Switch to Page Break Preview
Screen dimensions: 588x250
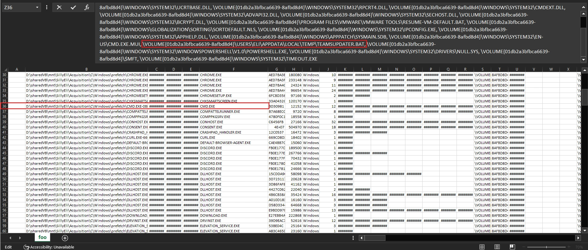(x=512, y=247)
